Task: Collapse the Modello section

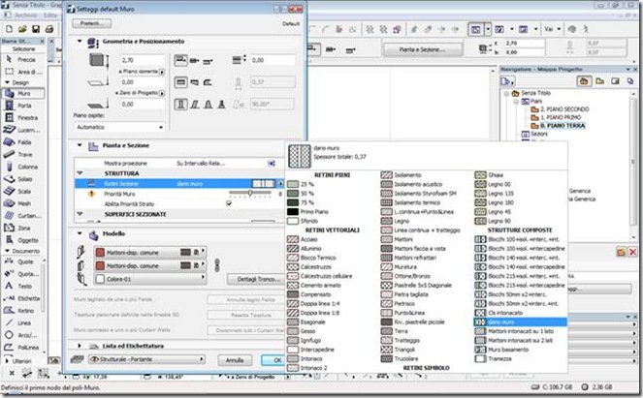Action: [80, 233]
